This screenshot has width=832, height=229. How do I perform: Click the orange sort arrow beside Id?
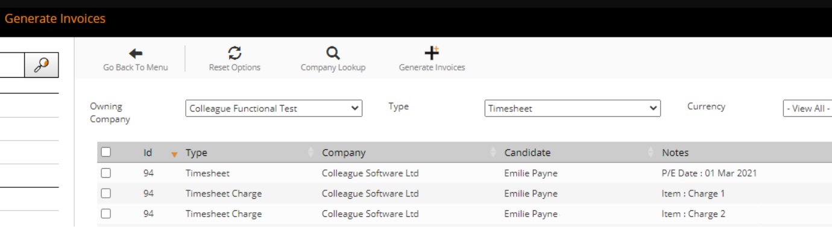(x=174, y=154)
